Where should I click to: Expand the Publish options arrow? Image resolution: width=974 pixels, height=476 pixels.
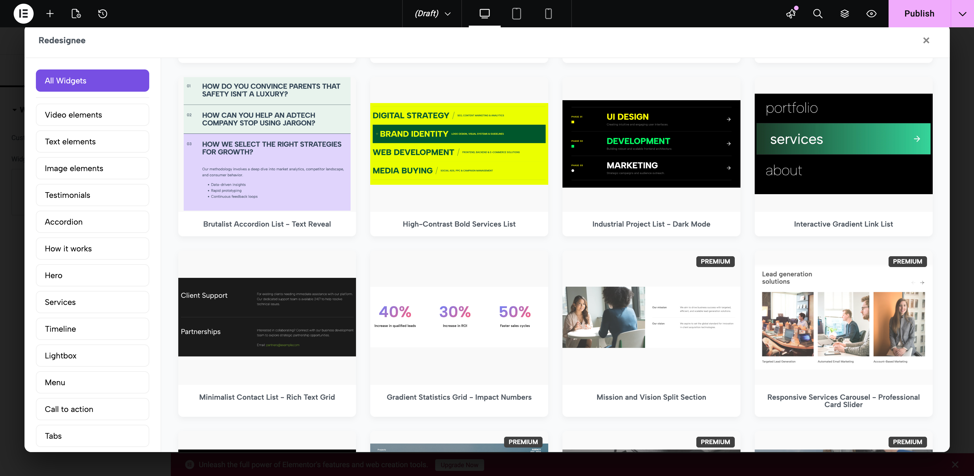pos(962,14)
